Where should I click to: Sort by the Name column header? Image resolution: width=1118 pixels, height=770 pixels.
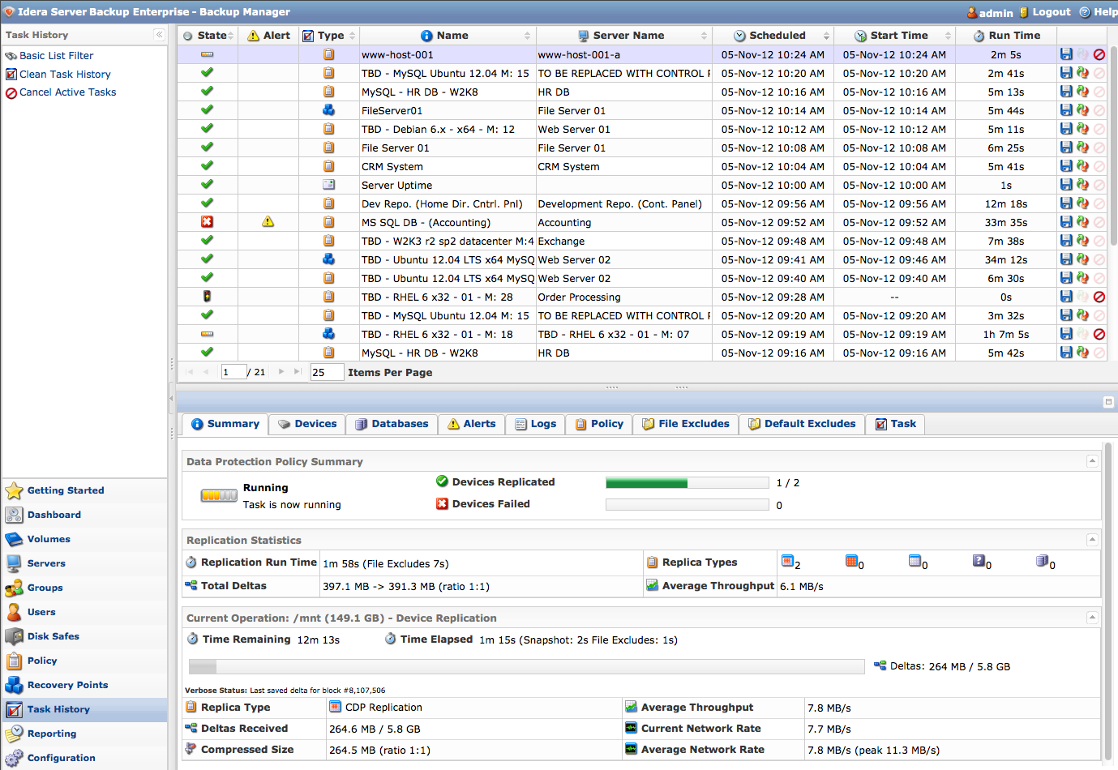[x=448, y=36]
